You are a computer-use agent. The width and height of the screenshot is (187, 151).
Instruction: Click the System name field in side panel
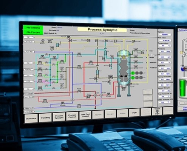pos(165,34)
